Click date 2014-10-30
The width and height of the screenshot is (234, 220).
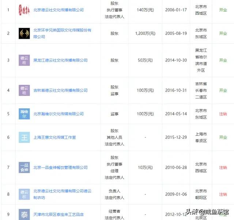tap(176, 60)
